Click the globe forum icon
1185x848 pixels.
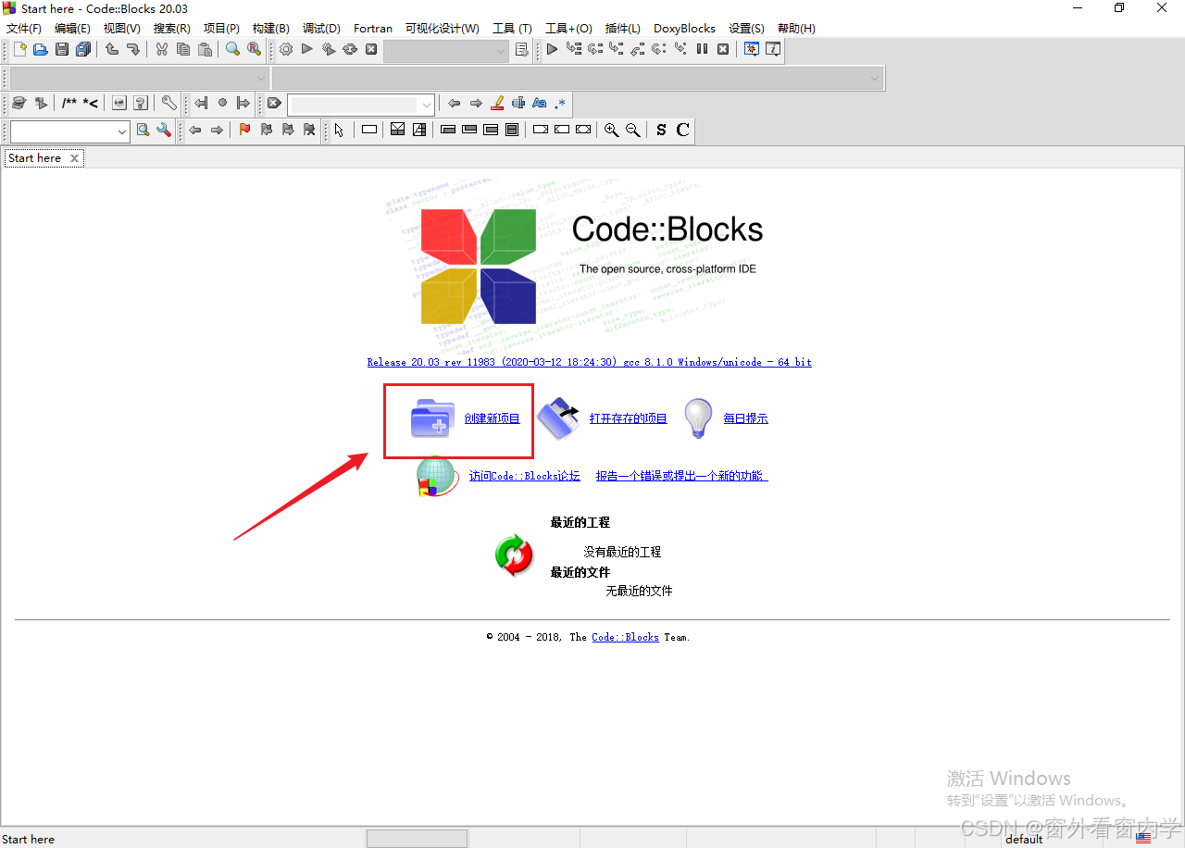click(x=437, y=477)
